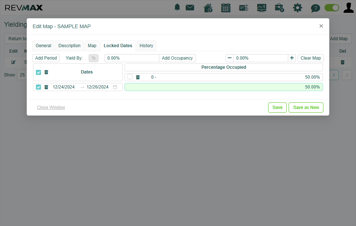The height and width of the screenshot is (226, 356).
Task: Click the Clear Map button
Action: (311, 58)
